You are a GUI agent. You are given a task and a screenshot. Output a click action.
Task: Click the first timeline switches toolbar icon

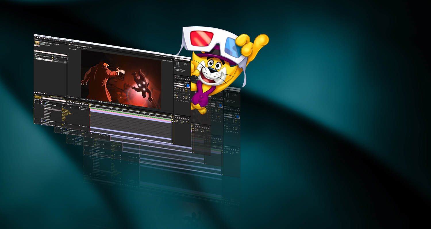(x=68, y=102)
